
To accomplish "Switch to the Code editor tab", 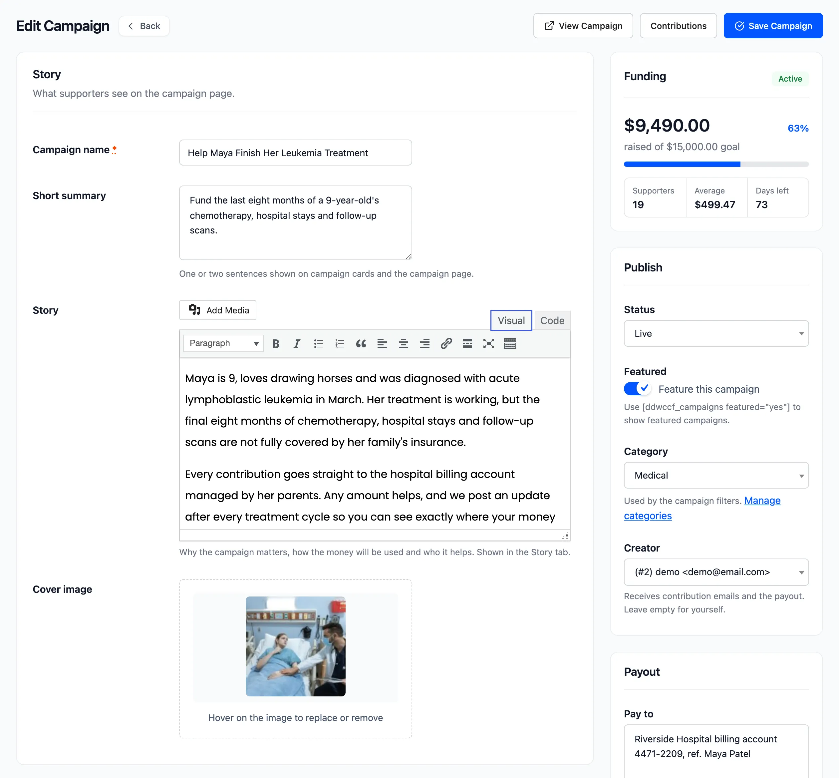I will (552, 320).
